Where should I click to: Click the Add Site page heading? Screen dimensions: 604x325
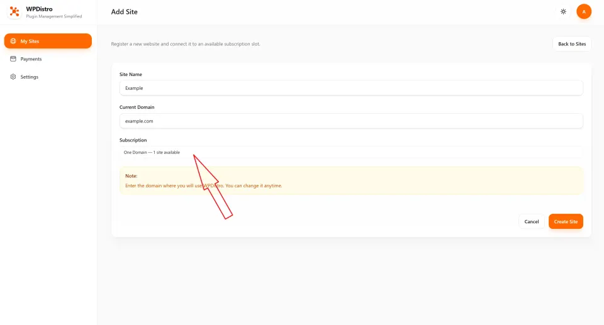(x=124, y=12)
